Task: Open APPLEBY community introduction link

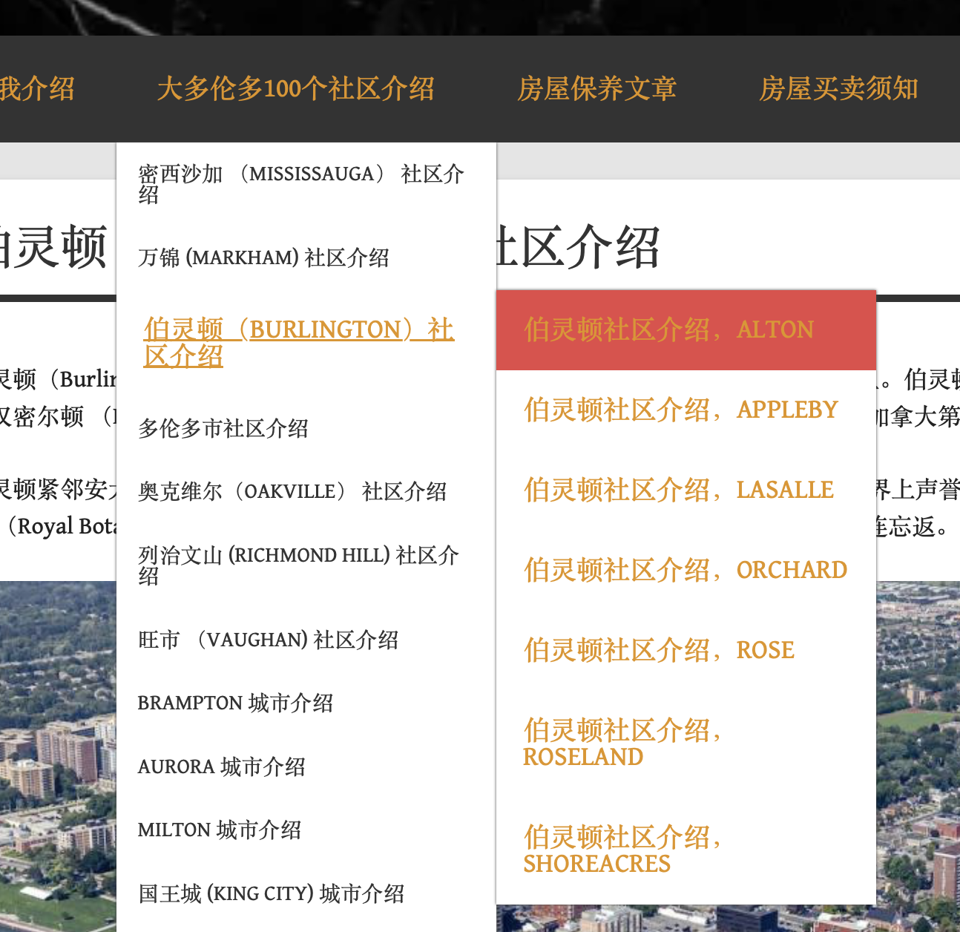Action: click(680, 410)
